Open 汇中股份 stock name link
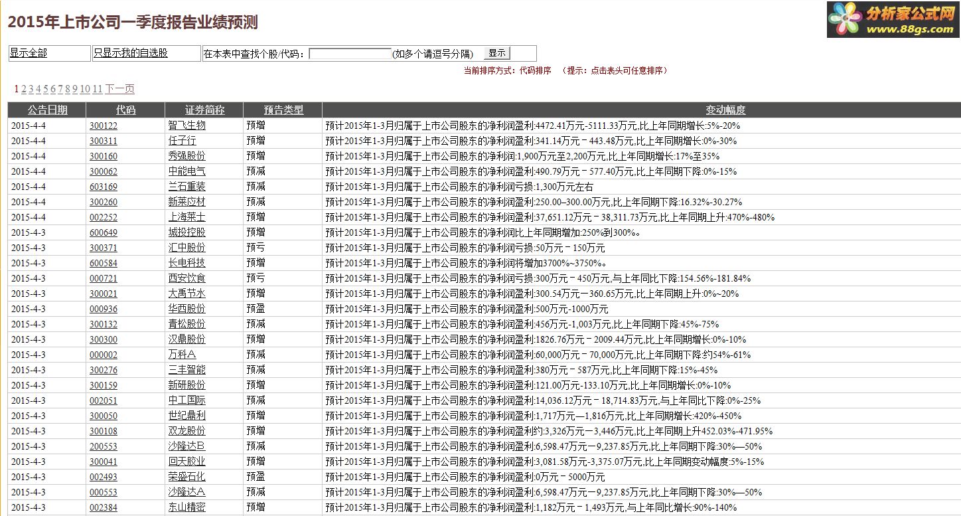This screenshot has height=516, width=961. click(187, 248)
